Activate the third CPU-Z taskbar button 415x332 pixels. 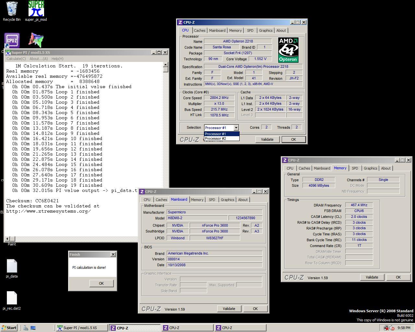coord(240,328)
